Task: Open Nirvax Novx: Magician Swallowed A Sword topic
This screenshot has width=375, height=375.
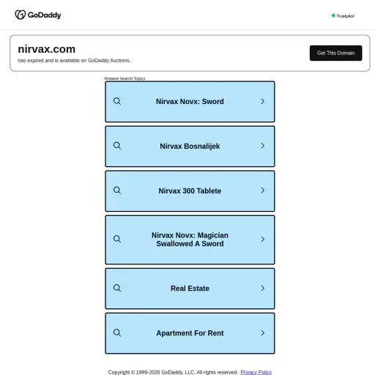Action: [x=190, y=240]
